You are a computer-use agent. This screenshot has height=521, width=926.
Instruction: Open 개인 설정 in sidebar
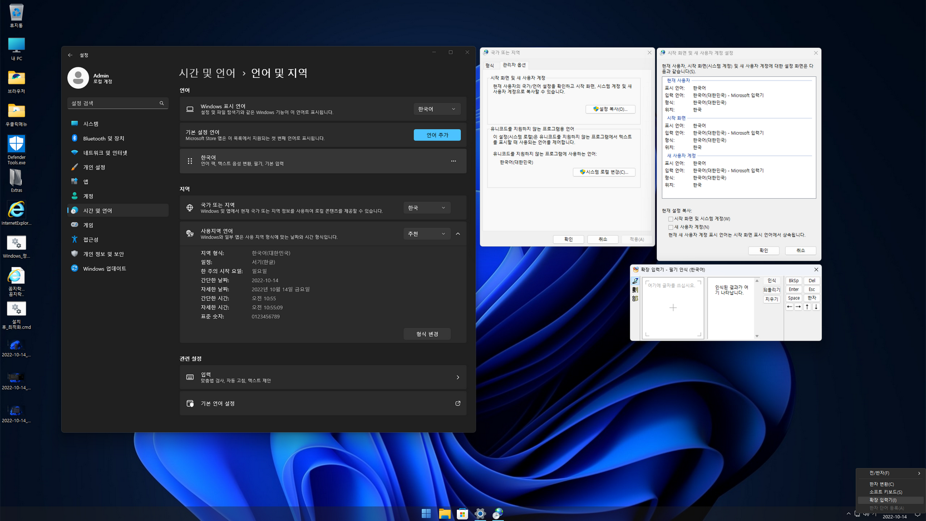[x=117, y=167]
